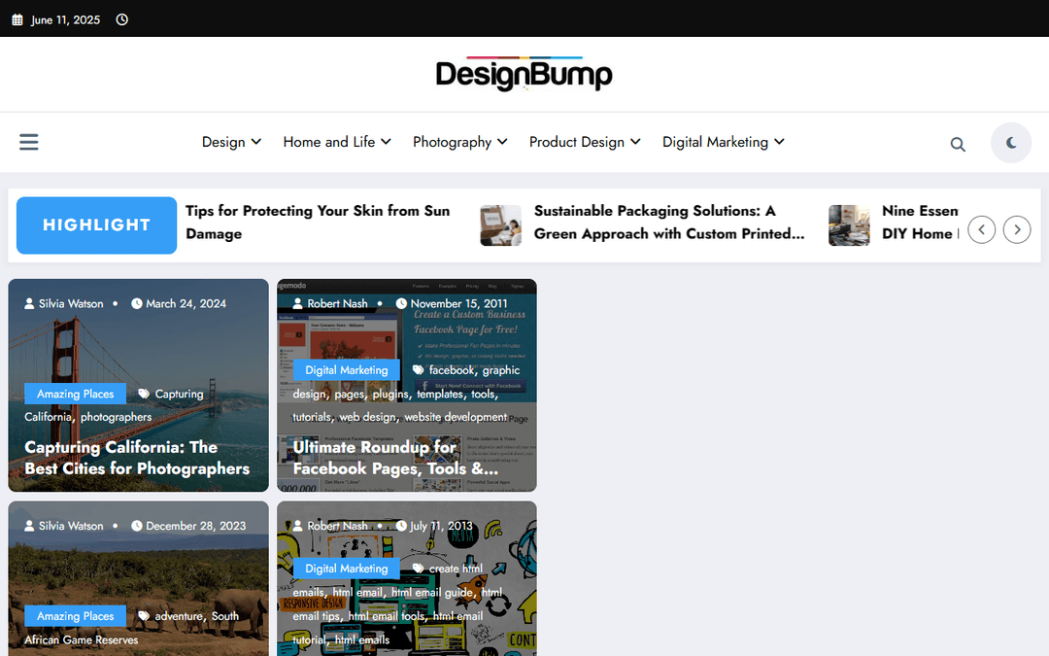Click the website development tag
Image resolution: width=1049 pixels, height=656 pixels.
click(456, 417)
